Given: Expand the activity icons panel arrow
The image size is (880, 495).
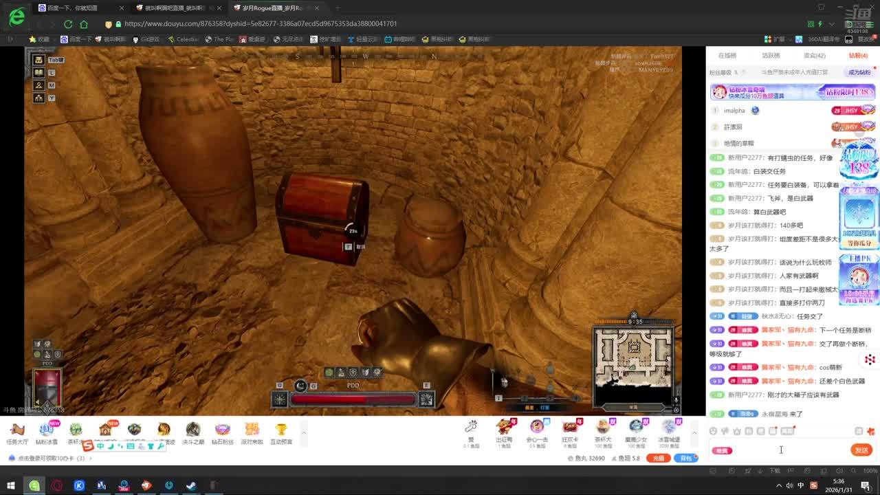Looking at the screenshot, I should [303, 432].
